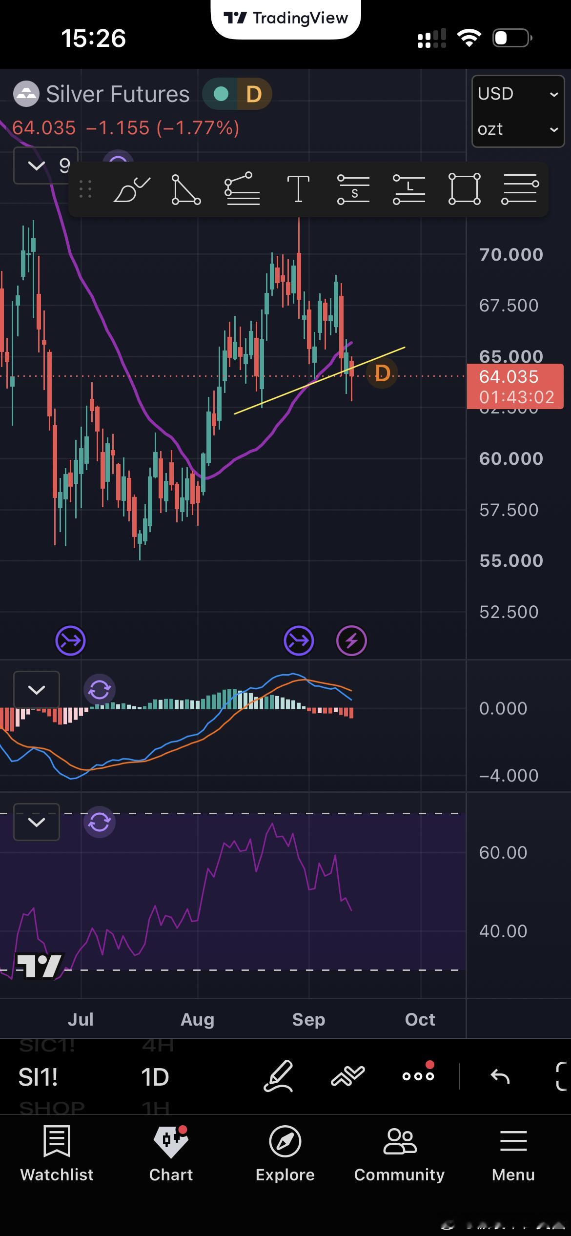Open the Menu tab

pyautogui.click(x=513, y=1154)
